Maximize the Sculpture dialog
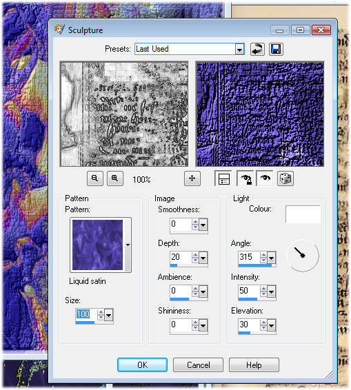 pos(300,30)
